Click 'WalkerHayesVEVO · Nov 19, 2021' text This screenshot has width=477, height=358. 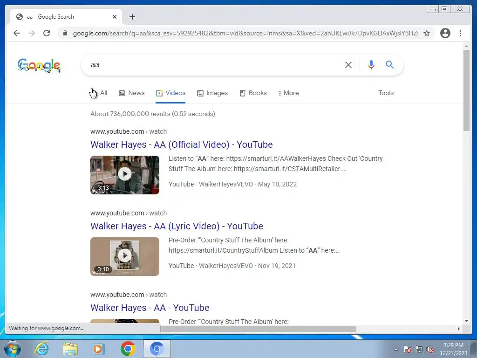247,266
